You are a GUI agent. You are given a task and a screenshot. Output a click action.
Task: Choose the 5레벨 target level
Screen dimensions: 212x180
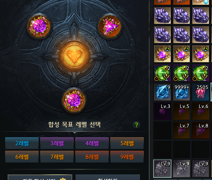(127, 143)
